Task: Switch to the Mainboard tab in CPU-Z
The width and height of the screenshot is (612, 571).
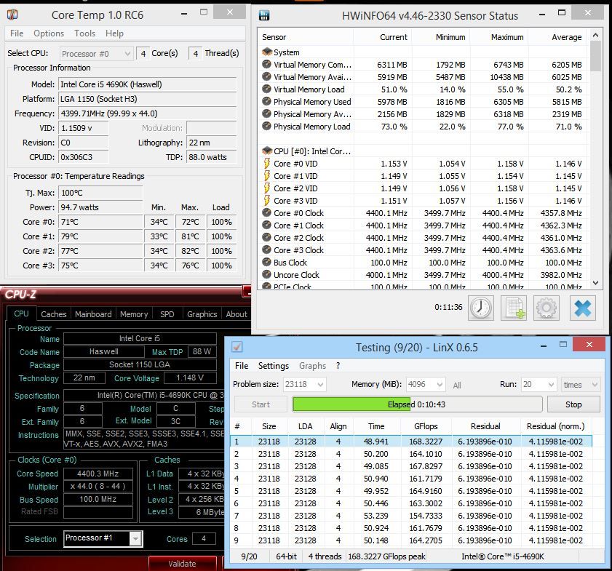Action: (x=93, y=314)
